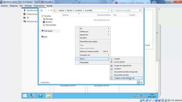The width and height of the screenshot is (182, 102).
Task: Click the Imagen de mapa de bits icon
Action: click(111, 65)
